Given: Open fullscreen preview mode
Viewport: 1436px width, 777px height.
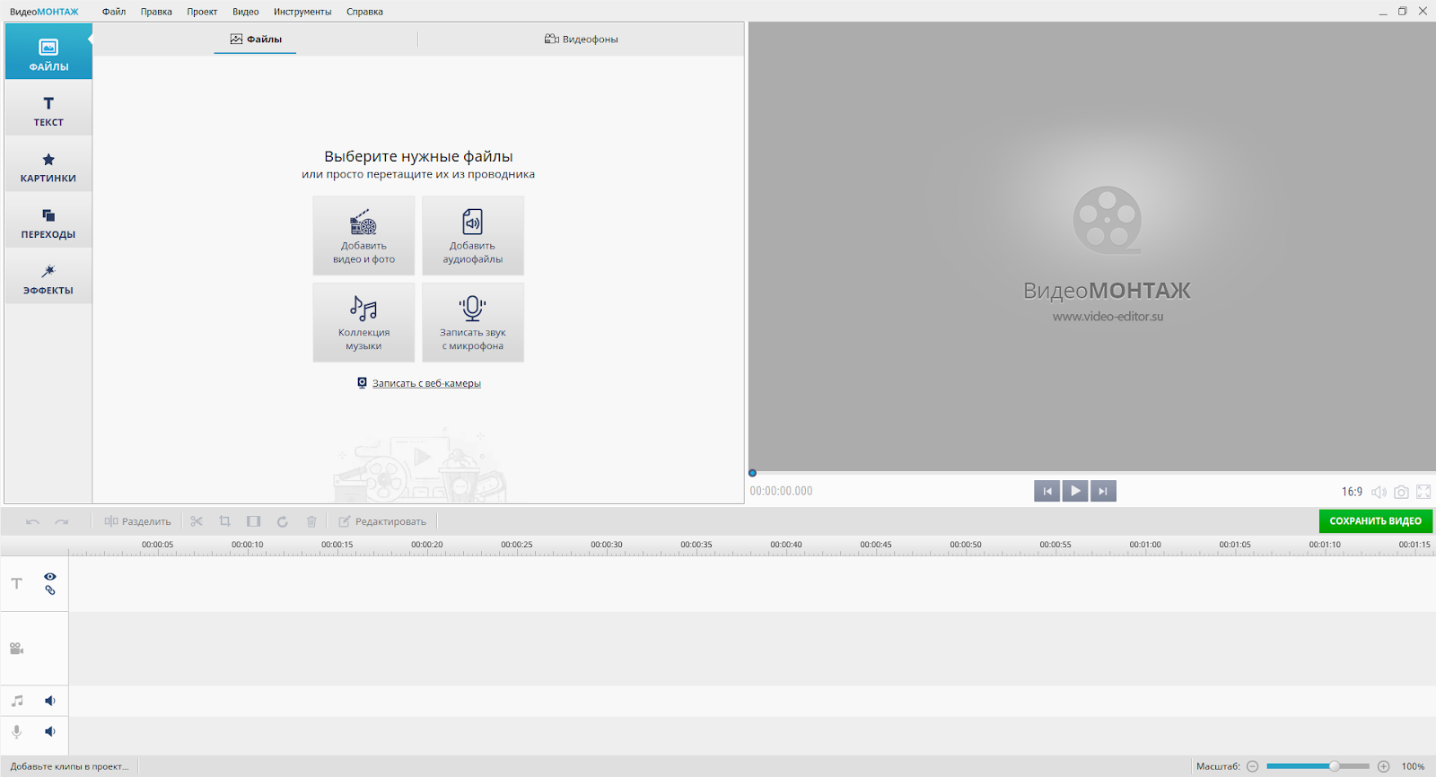Looking at the screenshot, I should point(1423,492).
